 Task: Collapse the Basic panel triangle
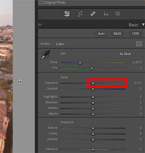[143, 25]
